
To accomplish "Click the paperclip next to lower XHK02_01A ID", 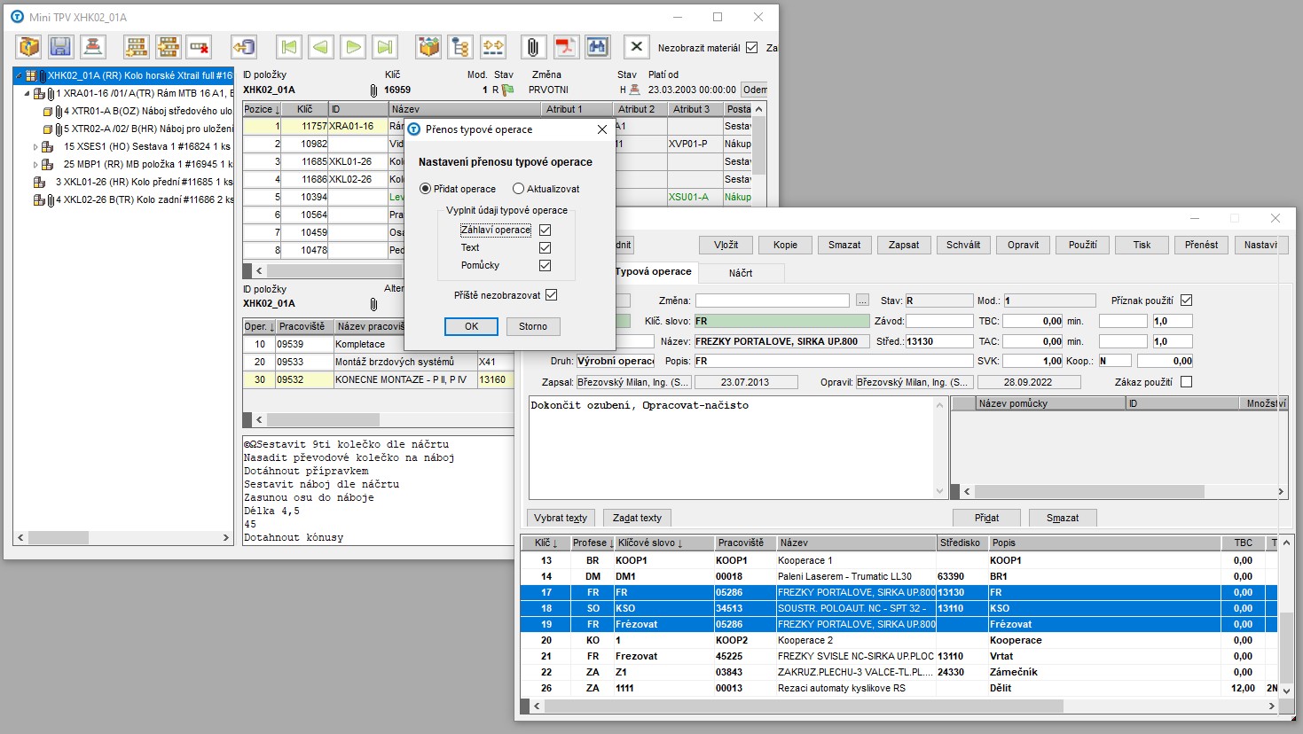I will tap(373, 304).
